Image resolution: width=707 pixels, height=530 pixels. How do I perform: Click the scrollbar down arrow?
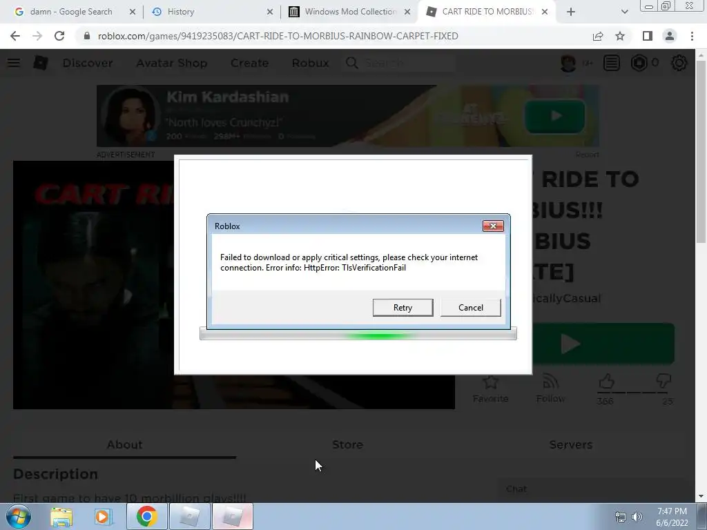[x=701, y=496]
